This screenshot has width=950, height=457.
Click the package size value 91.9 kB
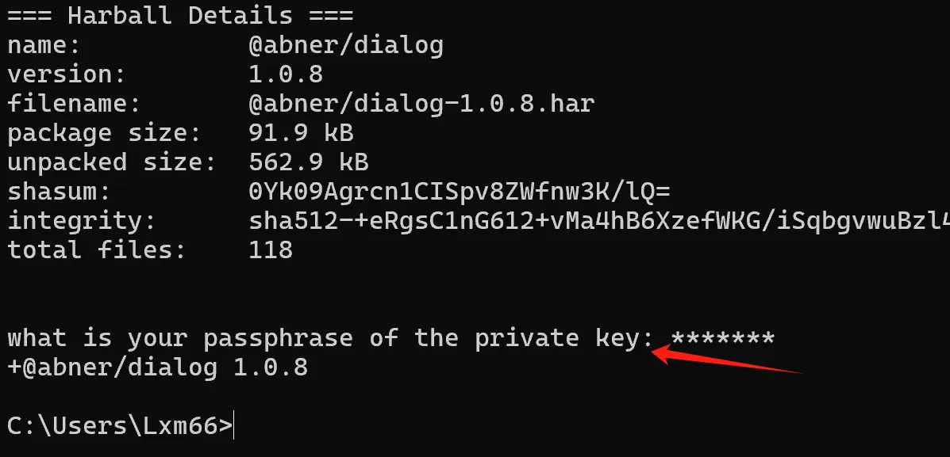coord(301,132)
